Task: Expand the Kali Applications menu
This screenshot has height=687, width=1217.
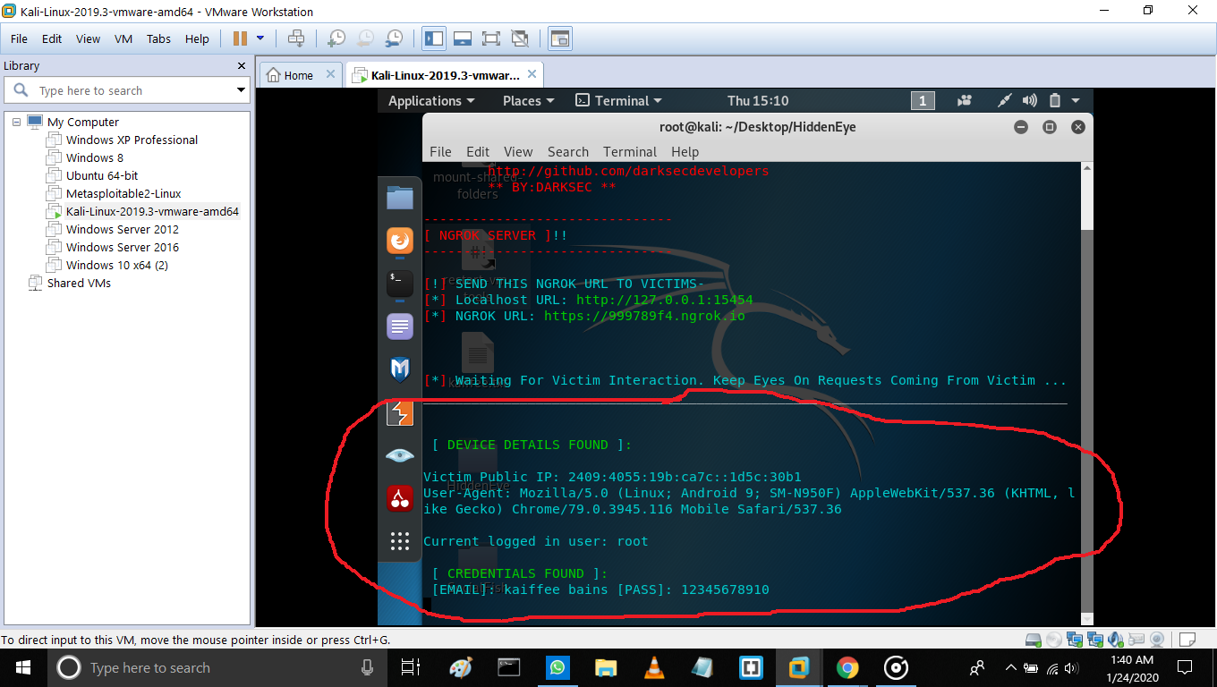Action: (x=431, y=101)
